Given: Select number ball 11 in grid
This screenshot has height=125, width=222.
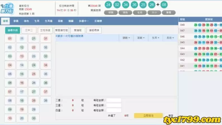Looking at the screenshot, I should click(x=22, y=38).
